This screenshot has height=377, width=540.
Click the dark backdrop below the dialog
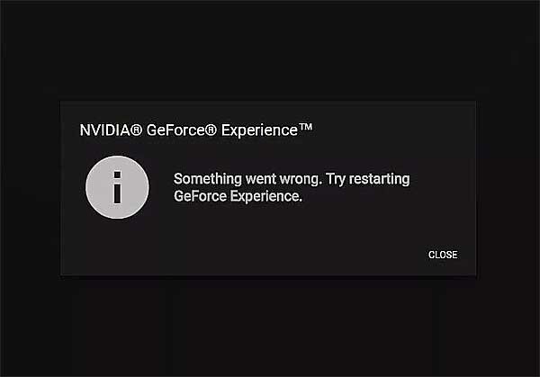tap(270, 328)
